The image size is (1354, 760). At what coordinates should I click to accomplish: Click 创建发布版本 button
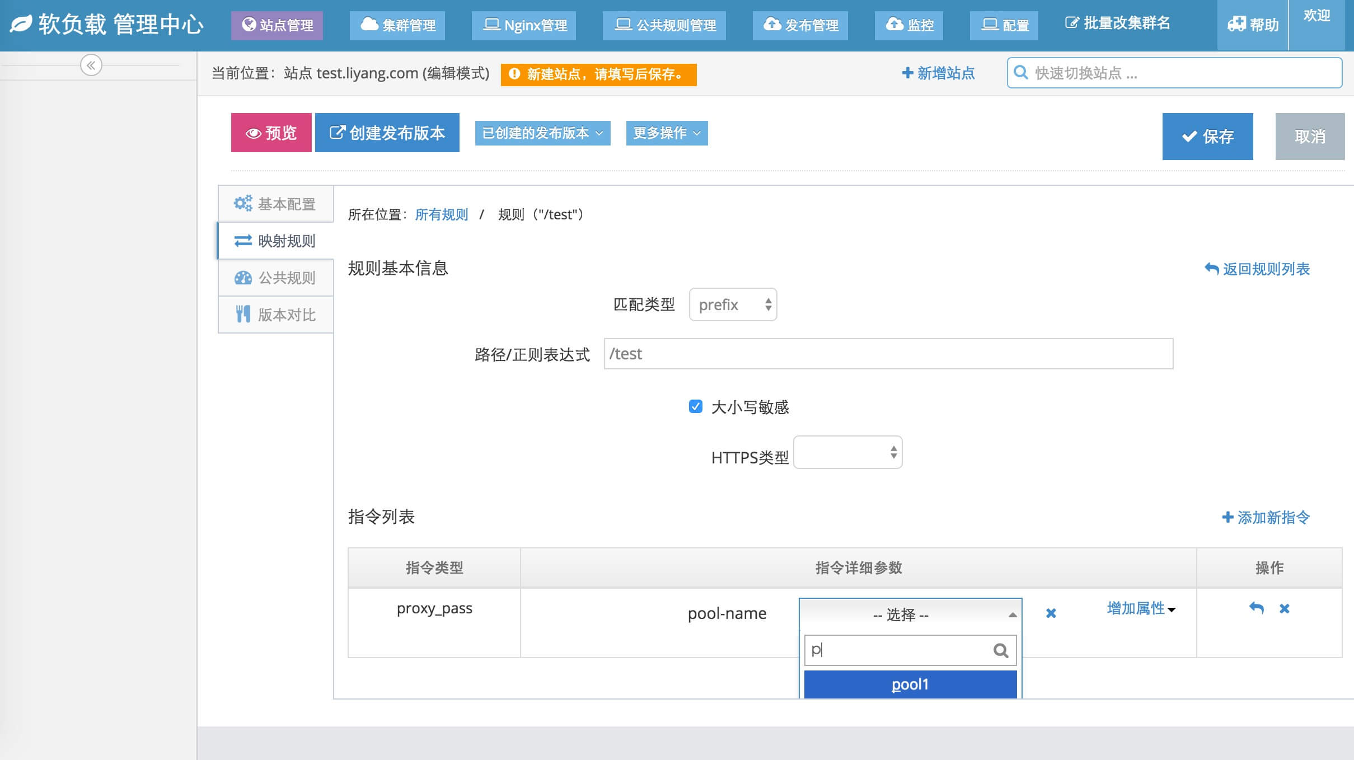(387, 133)
